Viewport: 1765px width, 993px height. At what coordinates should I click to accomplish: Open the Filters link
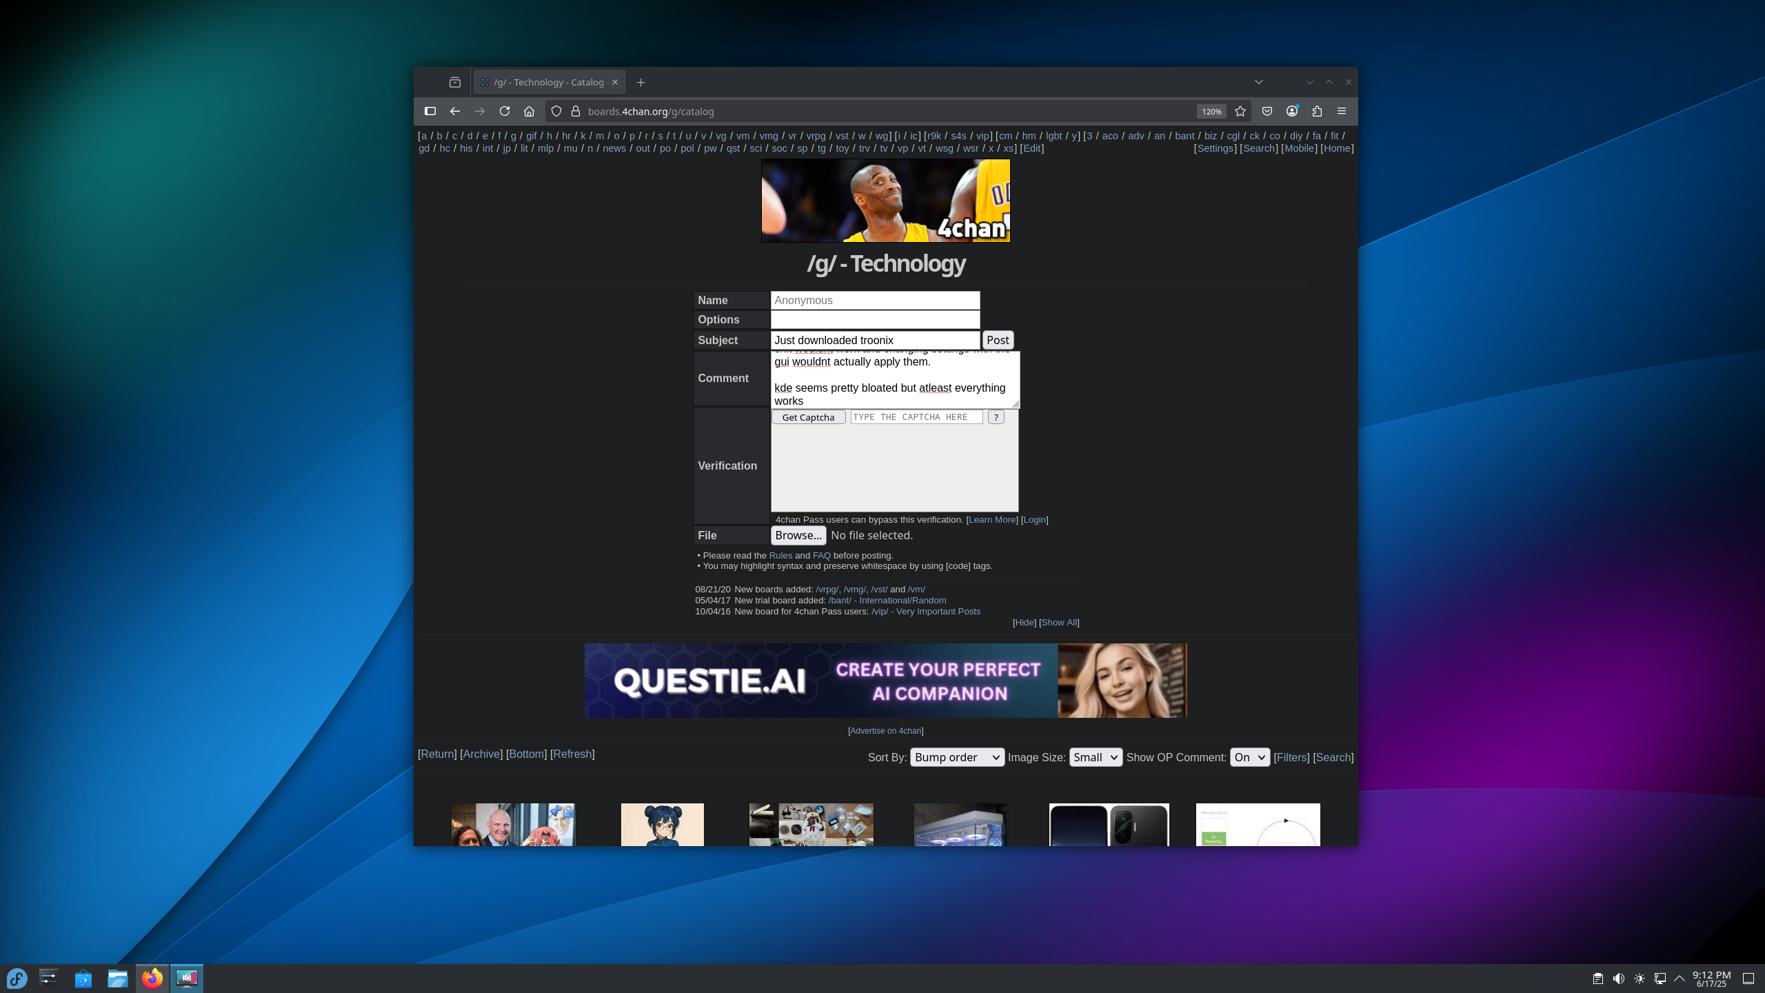(x=1291, y=757)
